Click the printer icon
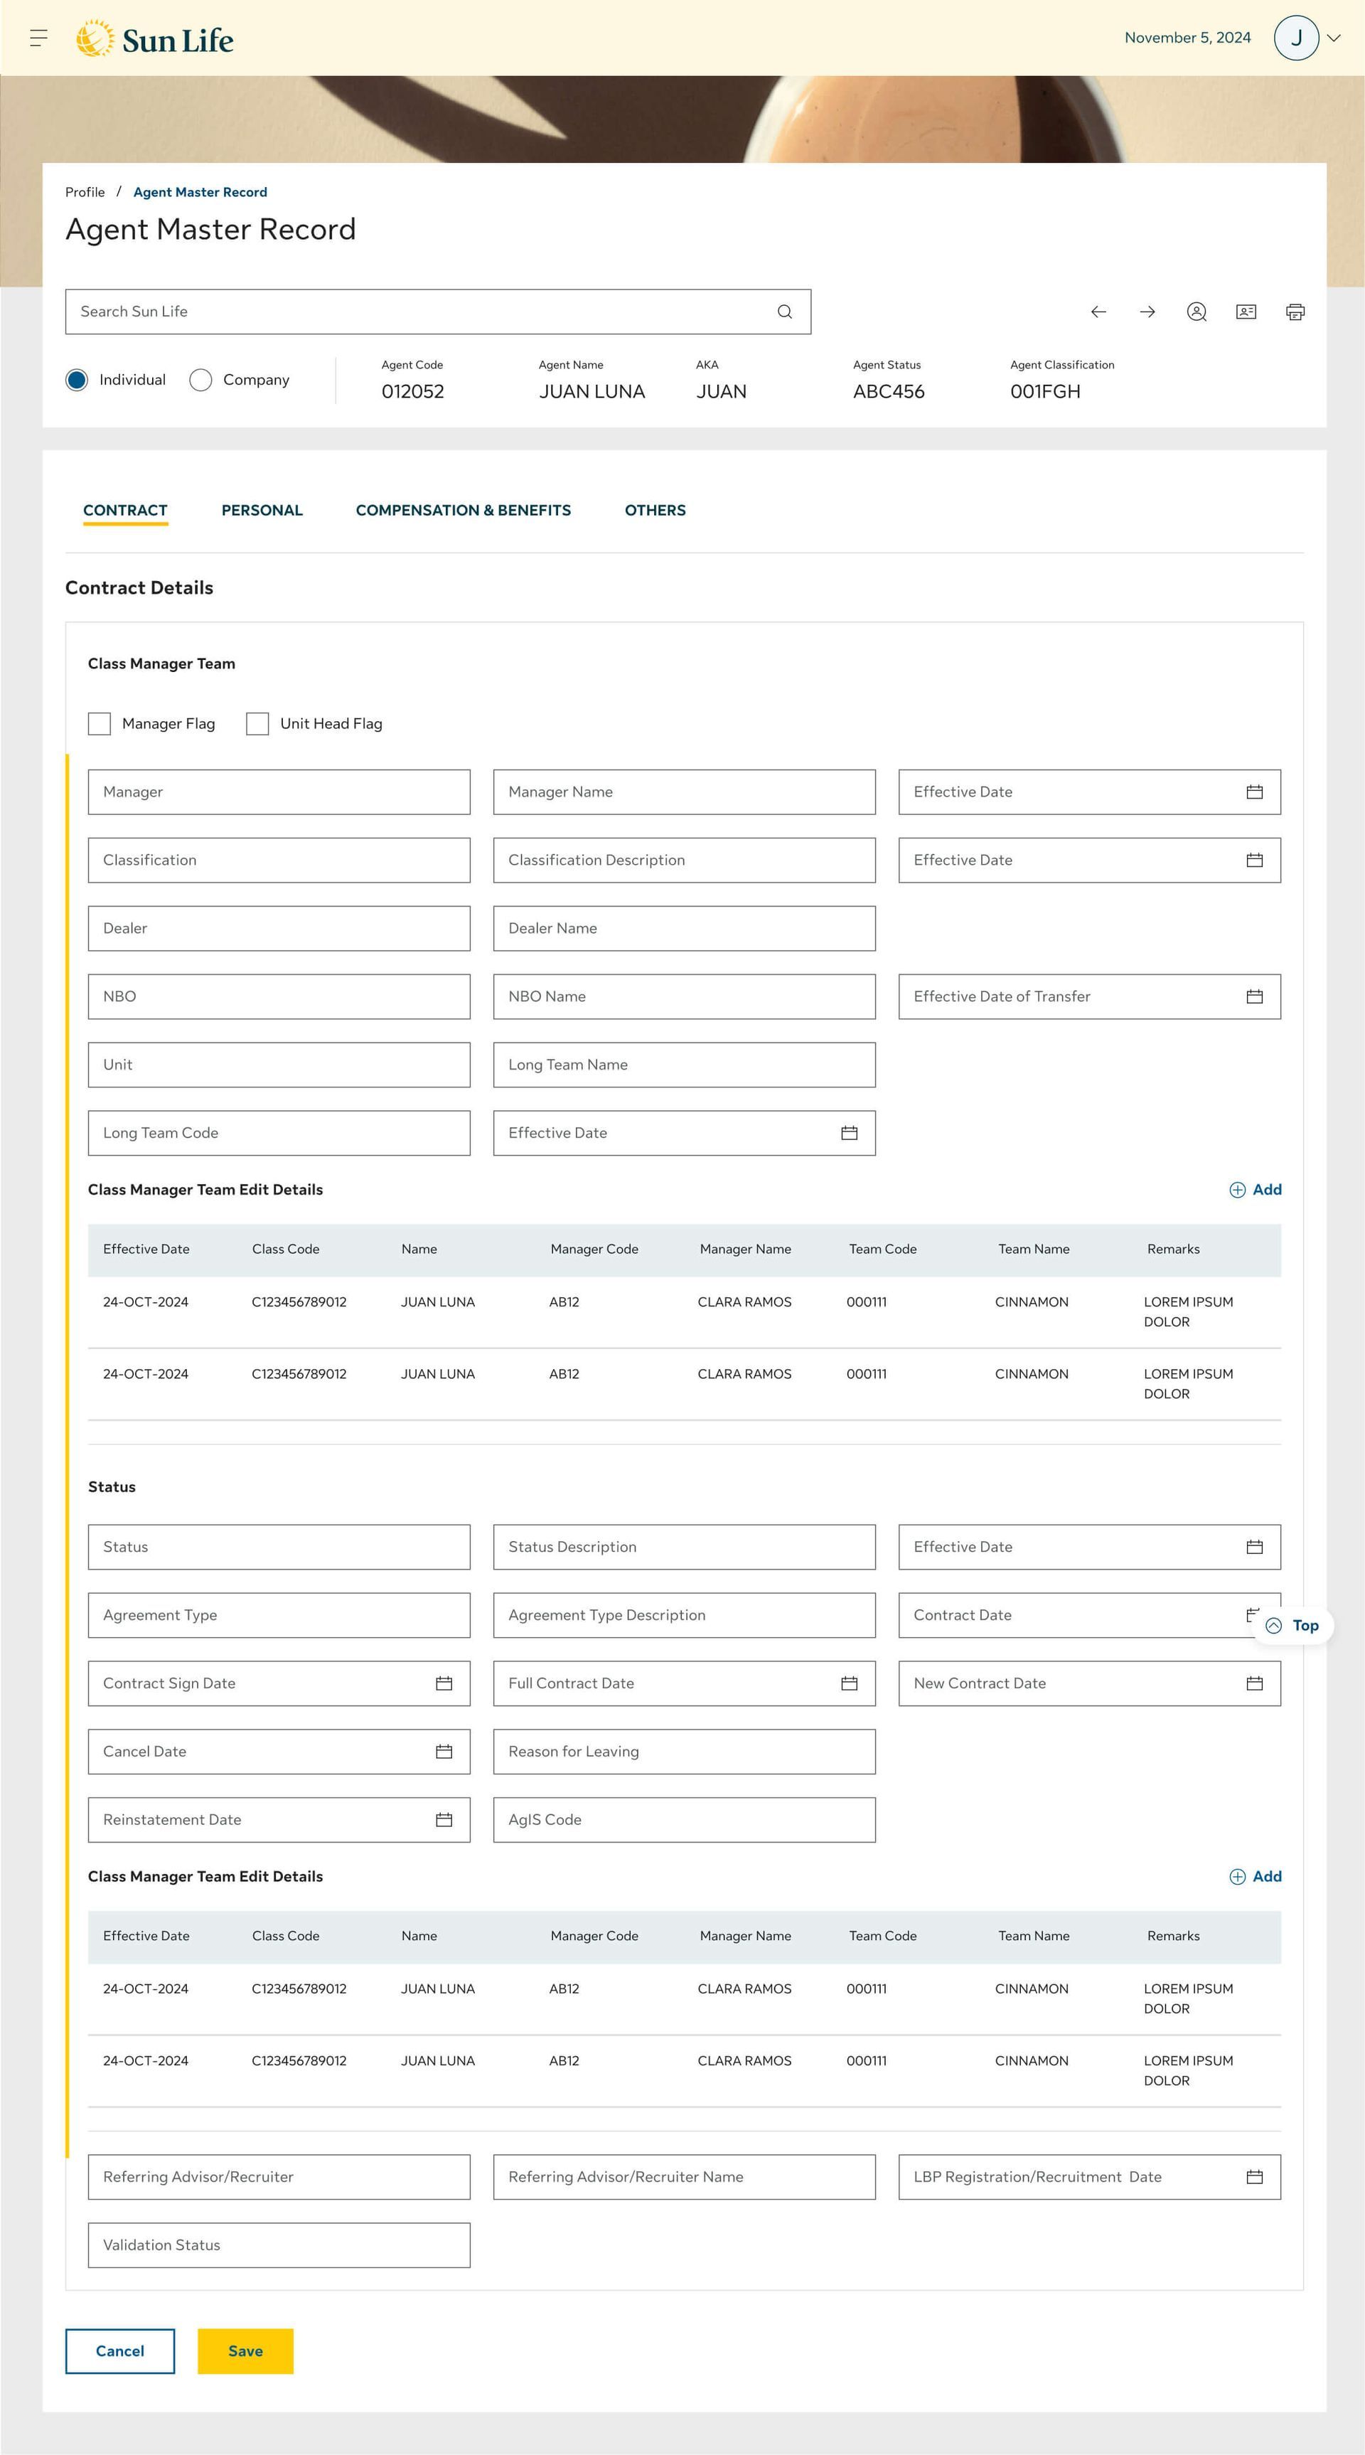Image resolution: width=1365 pixels, height=2455 pixels. click(x=1295, y=311)
